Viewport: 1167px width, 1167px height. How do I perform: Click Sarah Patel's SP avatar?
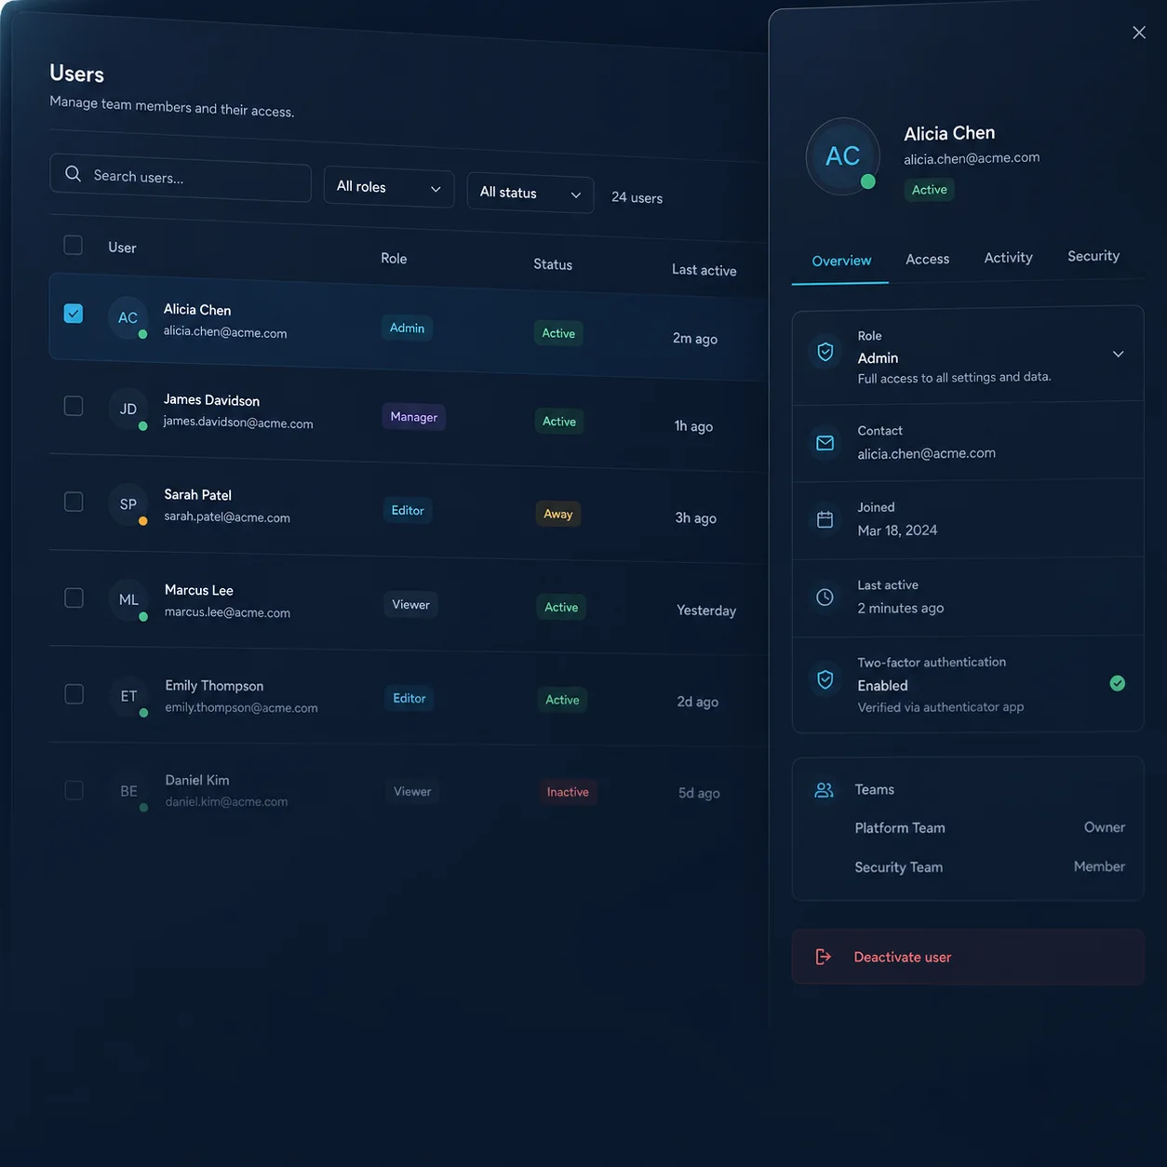point(128,504)
